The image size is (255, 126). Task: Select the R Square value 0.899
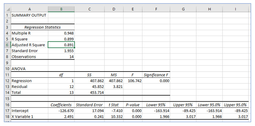pyautogui.click(x=61, y=39)
